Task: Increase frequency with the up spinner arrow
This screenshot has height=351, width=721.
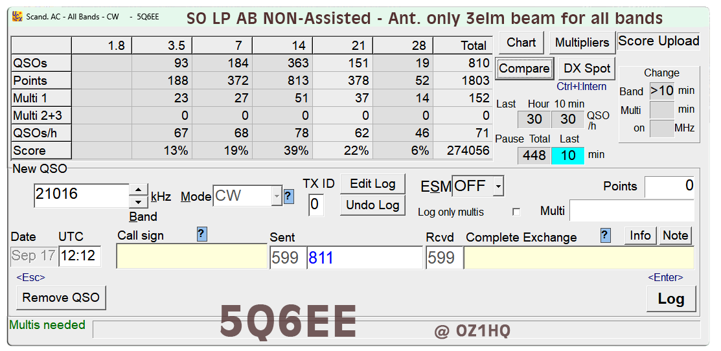Action: point(139,190)
